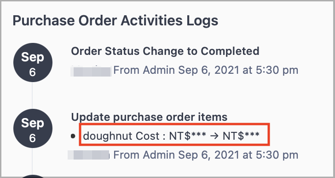Click the new NT$*** cost after the arrow
Image resolution: width=335 pixels, height=178 pixels.
(x=241, y=136)
